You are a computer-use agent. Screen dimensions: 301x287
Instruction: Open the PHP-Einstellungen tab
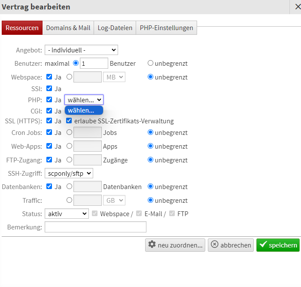tap(166, 28)
